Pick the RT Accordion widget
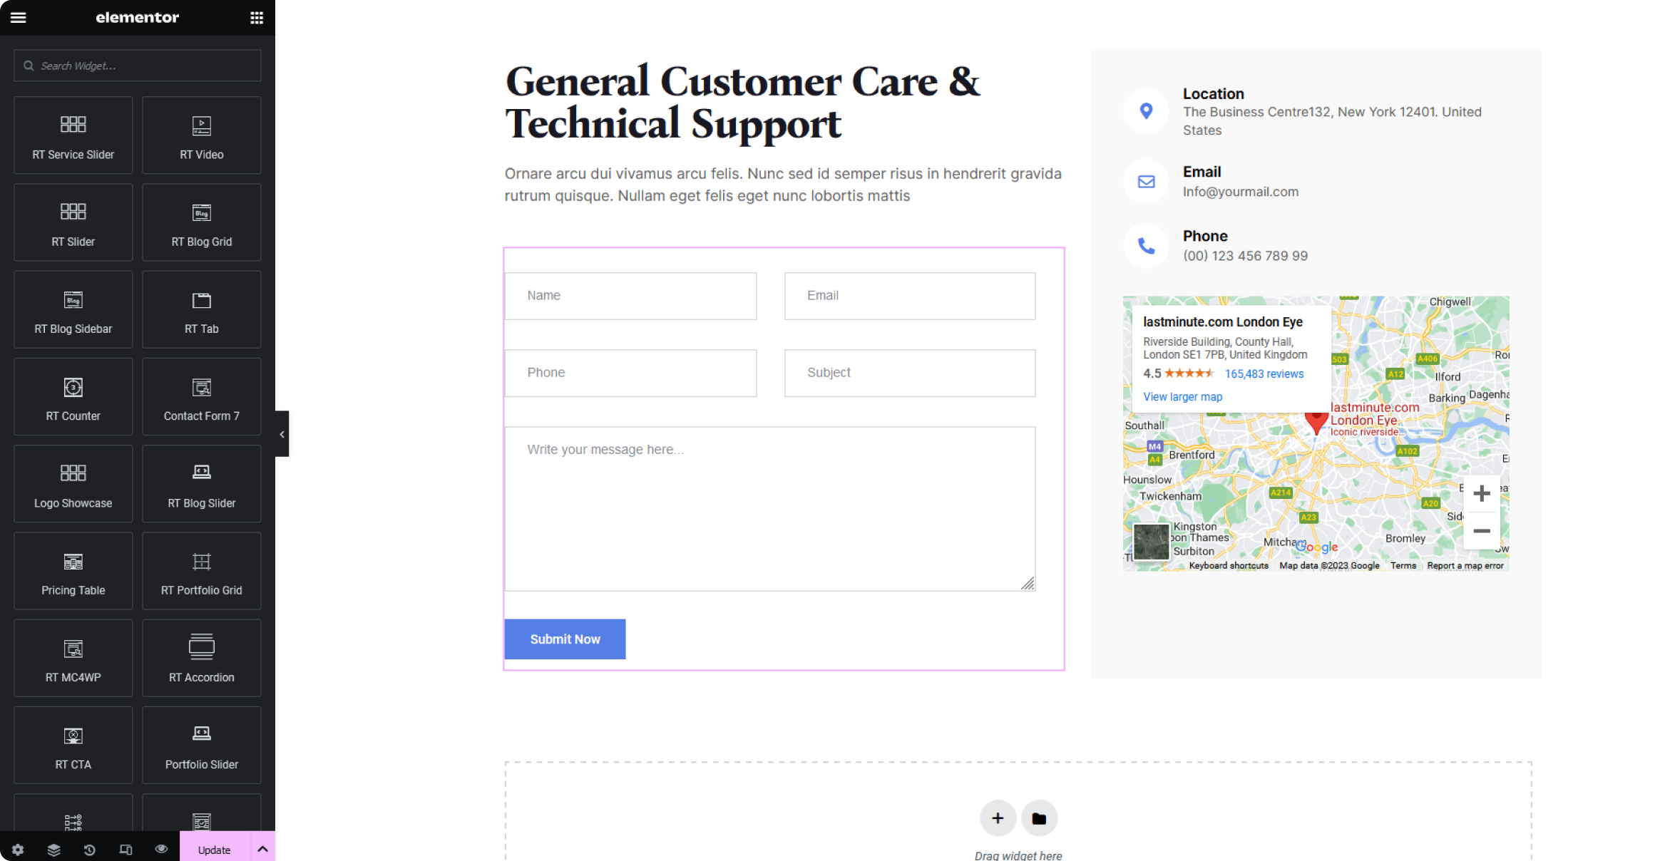Viewport: 1670px width, 861px height. click(x=202, y=658)
